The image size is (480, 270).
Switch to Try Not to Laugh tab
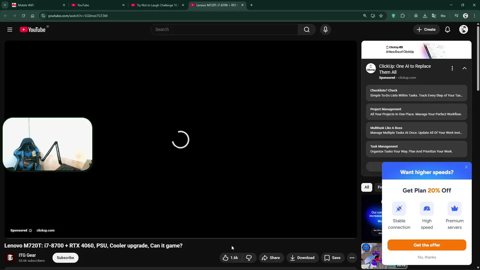coord(158,5)
